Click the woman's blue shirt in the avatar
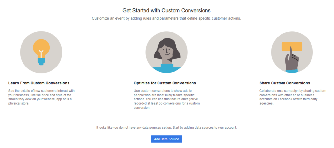 [167, 68]
